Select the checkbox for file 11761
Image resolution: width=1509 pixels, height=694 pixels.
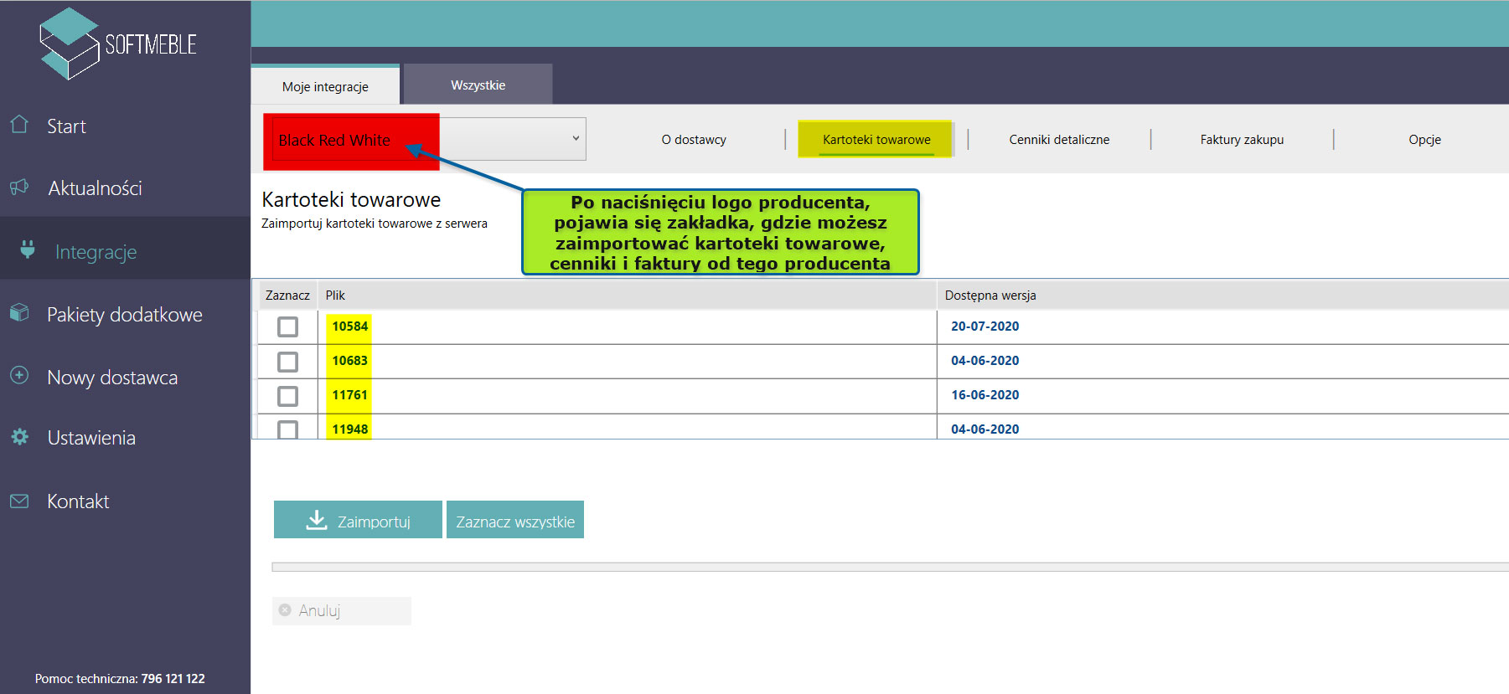(x=287, y=395)
